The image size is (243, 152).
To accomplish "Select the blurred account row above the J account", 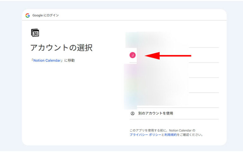I will [x=174, y=40].
